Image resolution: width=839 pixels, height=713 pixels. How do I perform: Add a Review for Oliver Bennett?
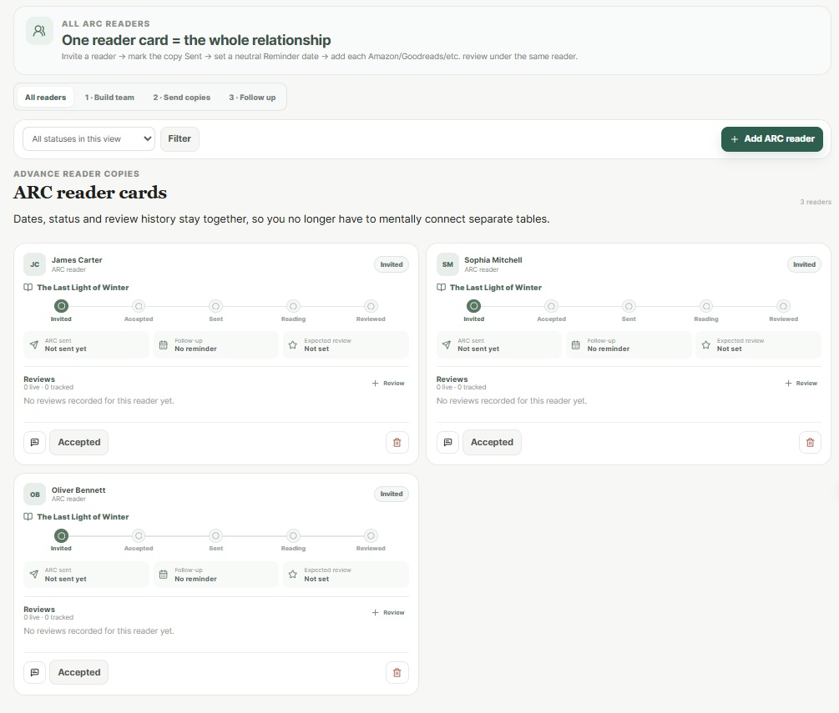tap(388, 613)
